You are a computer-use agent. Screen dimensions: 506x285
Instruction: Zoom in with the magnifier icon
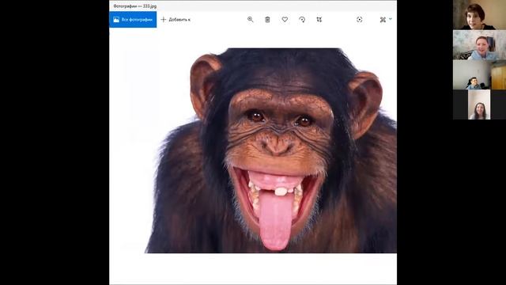point(250,19)
